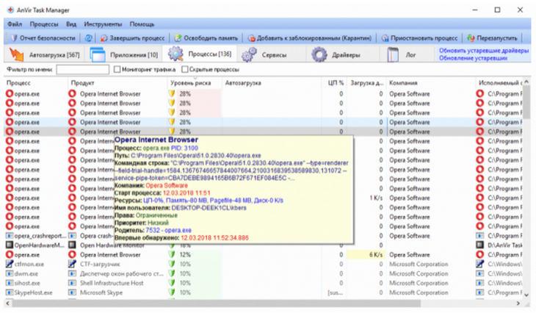This screenshot has width=536, height=313.
Task: Switch to the Приложения [10] tab
Action: pyautogui.click(x=124, y=54)
